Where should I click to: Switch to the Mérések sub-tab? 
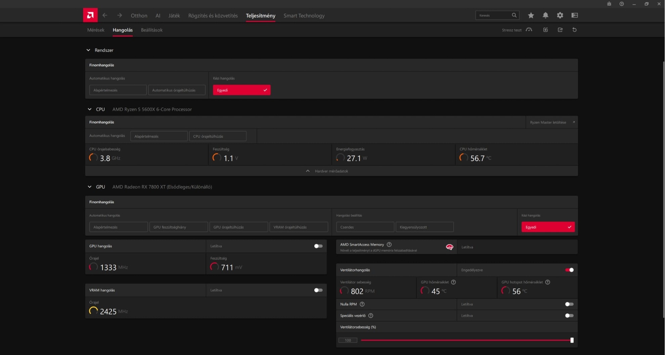96,30
